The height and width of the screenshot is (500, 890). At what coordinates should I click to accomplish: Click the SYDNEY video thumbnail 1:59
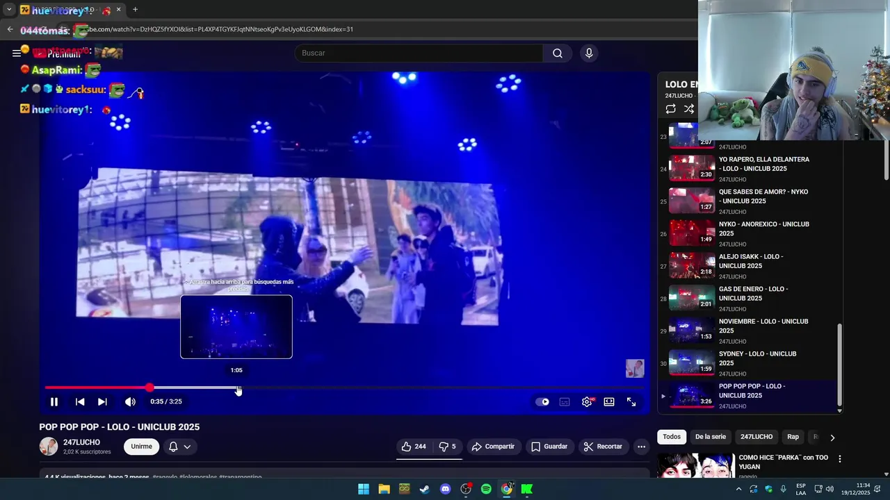tap(692, 362)
